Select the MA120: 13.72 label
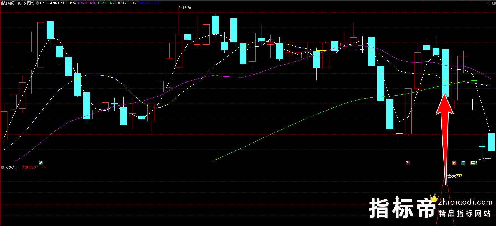 pyautogui.click(x=128, y=3)
